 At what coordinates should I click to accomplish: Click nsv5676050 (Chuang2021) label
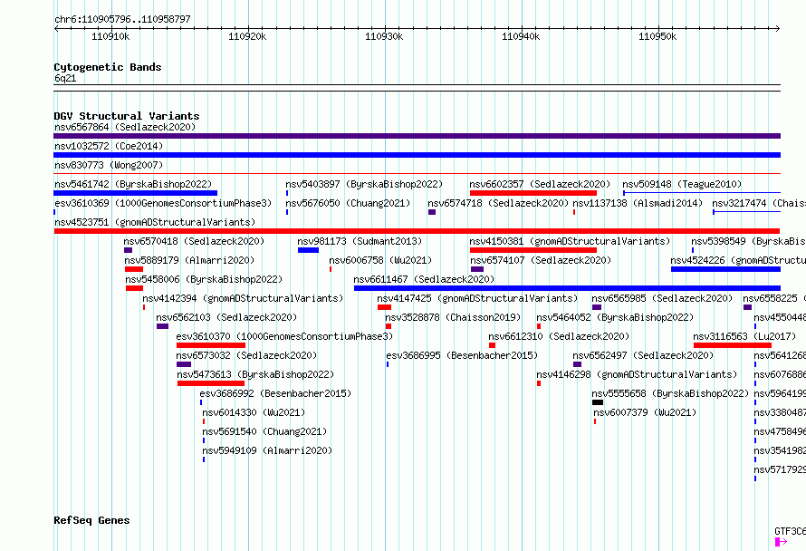coord(348,203)
